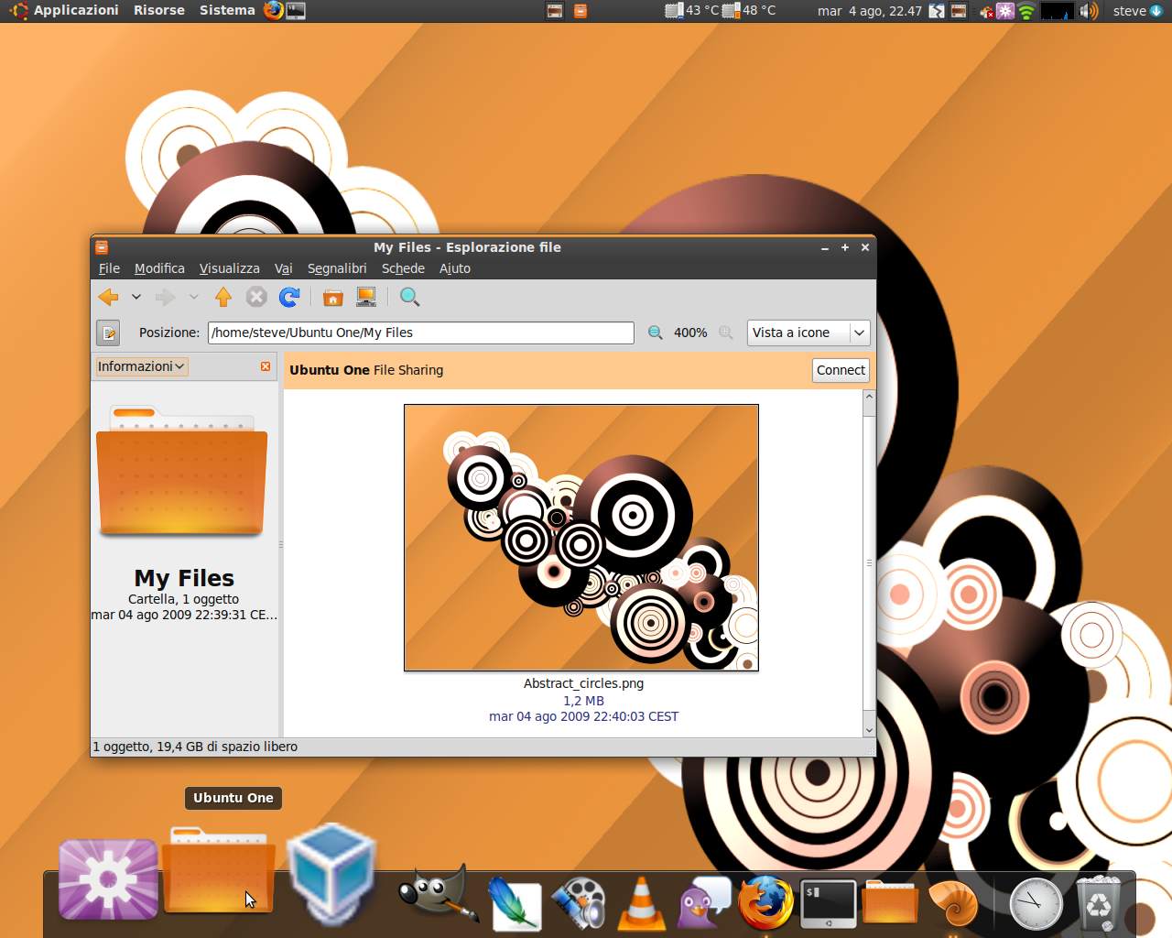This screenshot has height=938, width=1172.
Task: Select the Abstract_circles.png thumbnail
Action: tap(581, 538)
